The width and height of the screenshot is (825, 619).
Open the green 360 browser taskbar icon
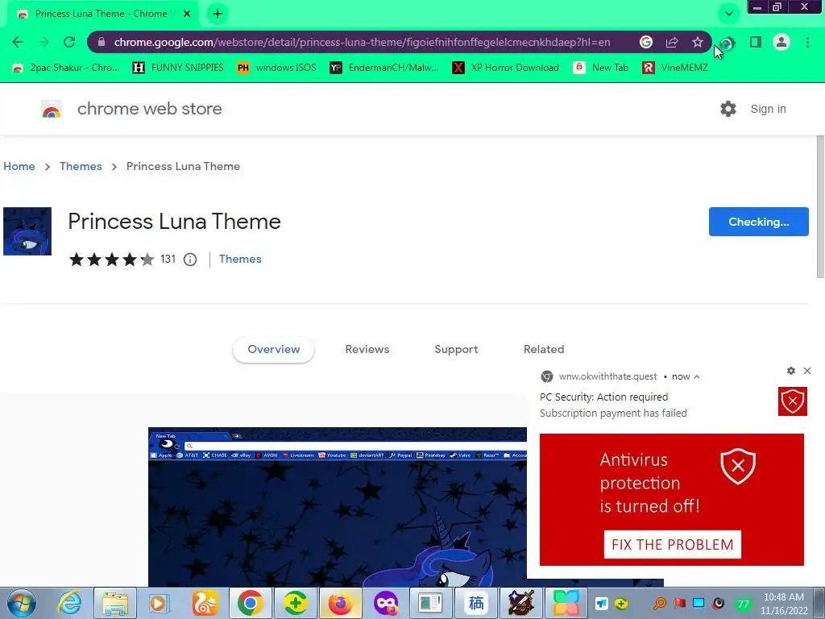point(295,603)
